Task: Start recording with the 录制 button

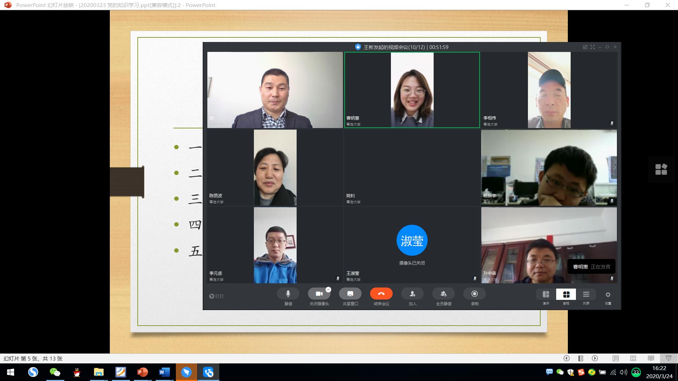Action: (x=475, y=294)
